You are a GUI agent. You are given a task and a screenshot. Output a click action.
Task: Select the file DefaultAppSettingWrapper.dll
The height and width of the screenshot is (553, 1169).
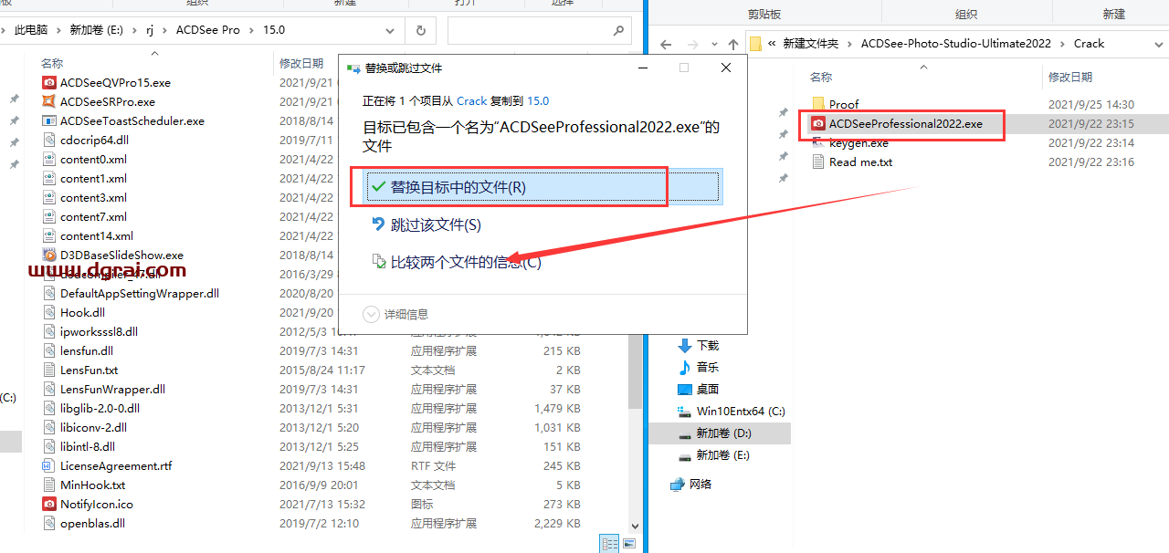(x=140, y=293)
